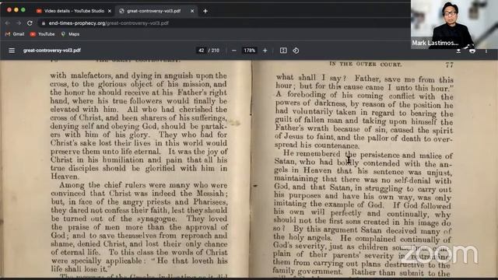Click the green macOS fullscreen button
The height and width of the screenshot is (280, 498).
[23, 10]
